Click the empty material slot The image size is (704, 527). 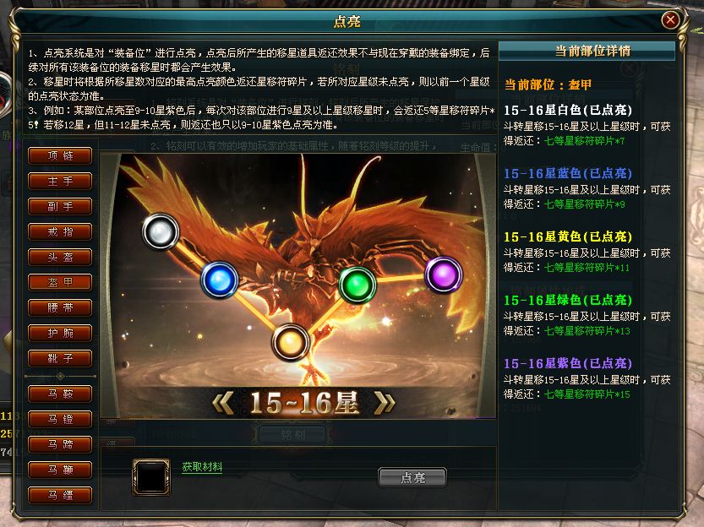point(151,477)
